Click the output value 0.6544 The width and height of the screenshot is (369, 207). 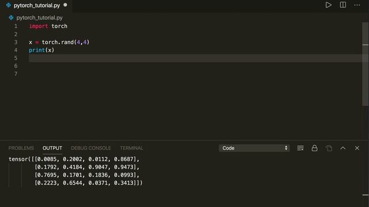pyautogui.click(x=73, y=183)
